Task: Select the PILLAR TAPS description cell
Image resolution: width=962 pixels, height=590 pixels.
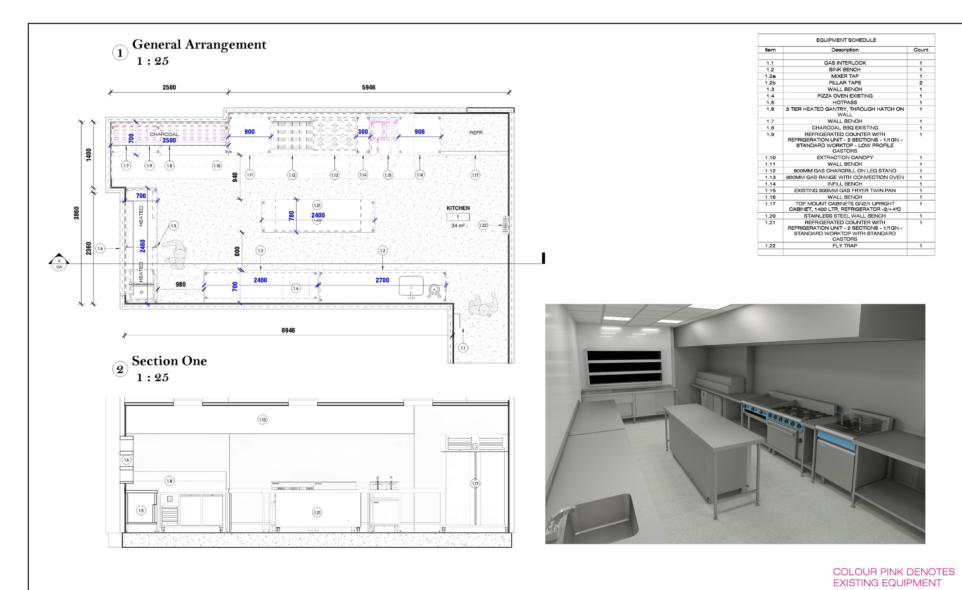Action: 845,83
